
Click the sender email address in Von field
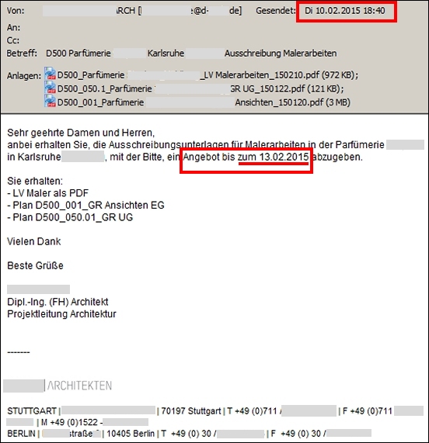pyautogui.click(x=190, y=11)
